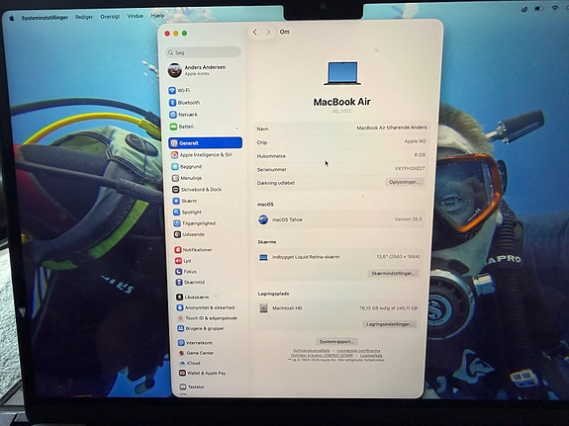Click the Skærmindstillinger... button
The image size is (569, 426).
point(393,273)
